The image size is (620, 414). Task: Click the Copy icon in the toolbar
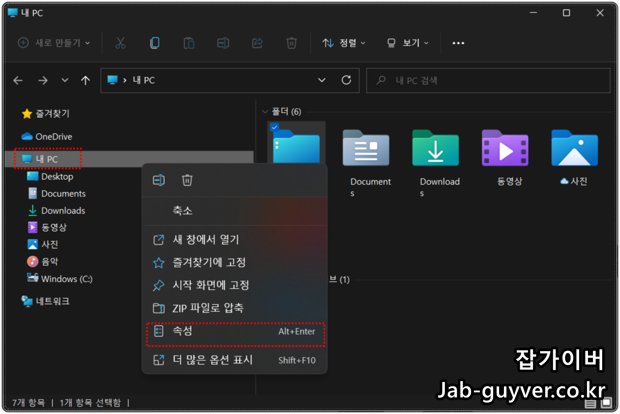[x=155, y=43]
